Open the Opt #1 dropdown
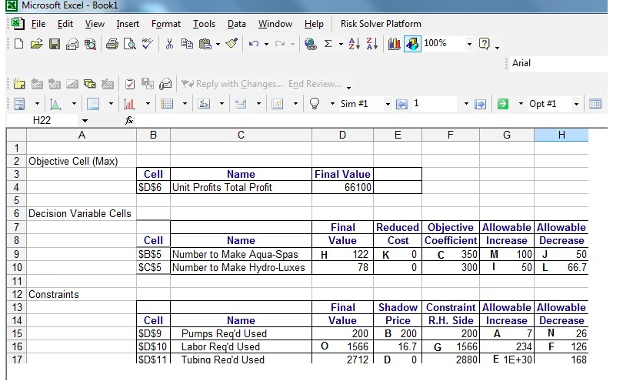623x388 pixels. [x=576, y=103]
